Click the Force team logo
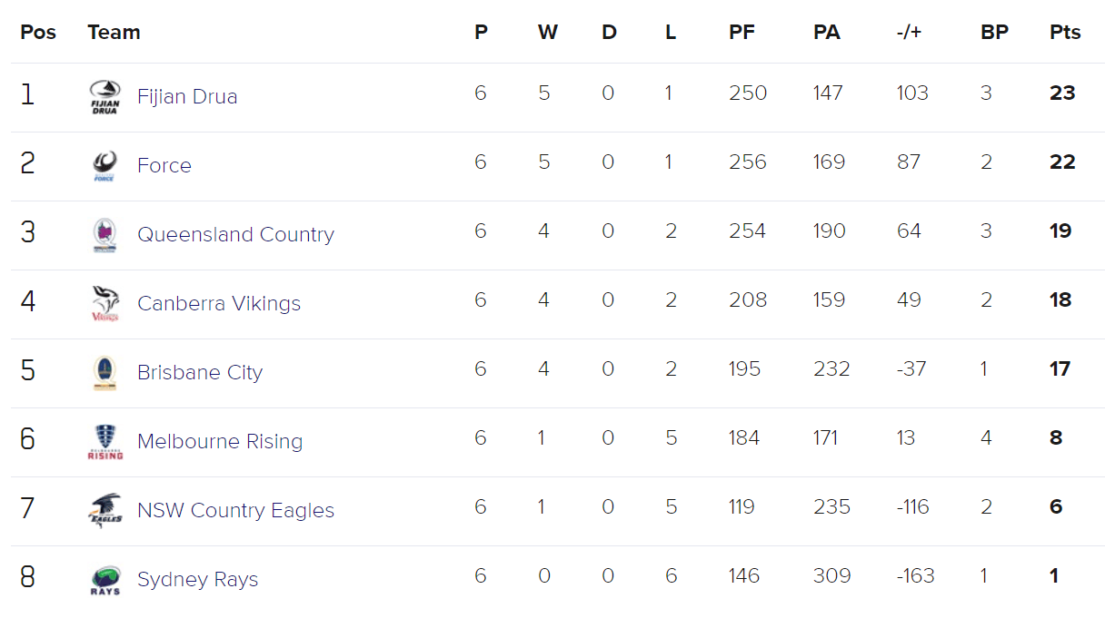The width and height of the screenshot is (1105, 628). [105, 166]
